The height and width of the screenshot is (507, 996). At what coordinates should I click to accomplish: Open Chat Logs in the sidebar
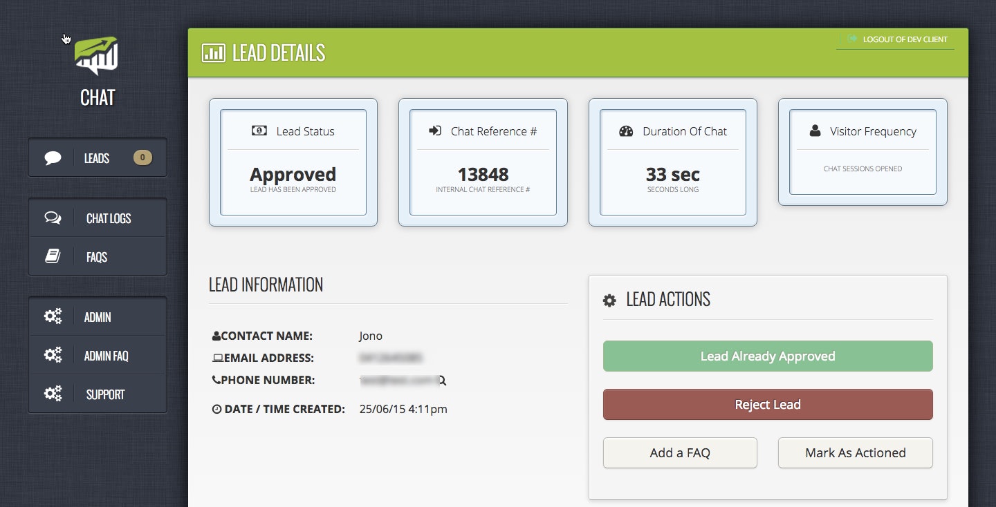coord(98,218)
